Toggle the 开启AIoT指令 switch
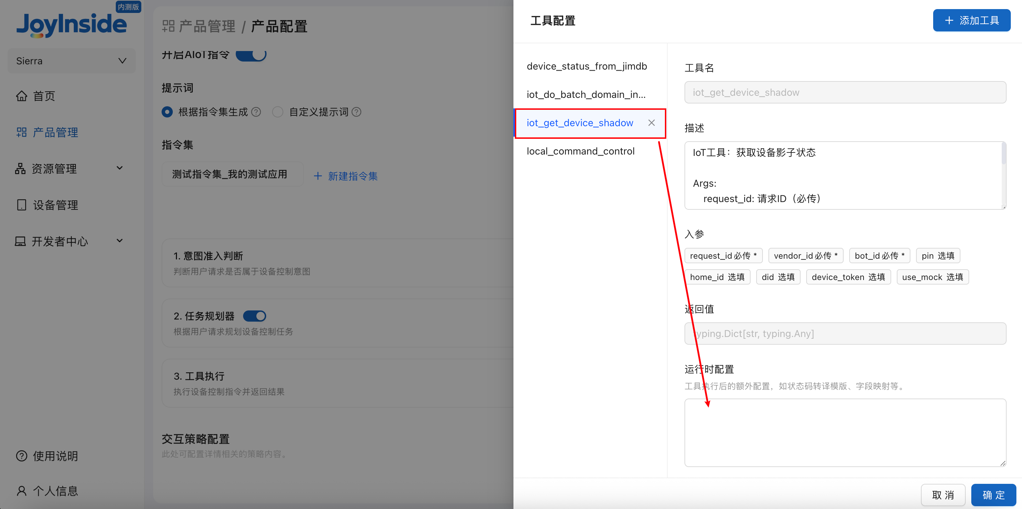The width and height of the screenshot is (1022, 509). click(x=251, y=55)
